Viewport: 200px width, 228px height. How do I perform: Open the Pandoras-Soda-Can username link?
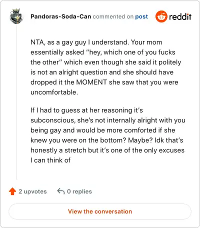[x=61, y=16]
